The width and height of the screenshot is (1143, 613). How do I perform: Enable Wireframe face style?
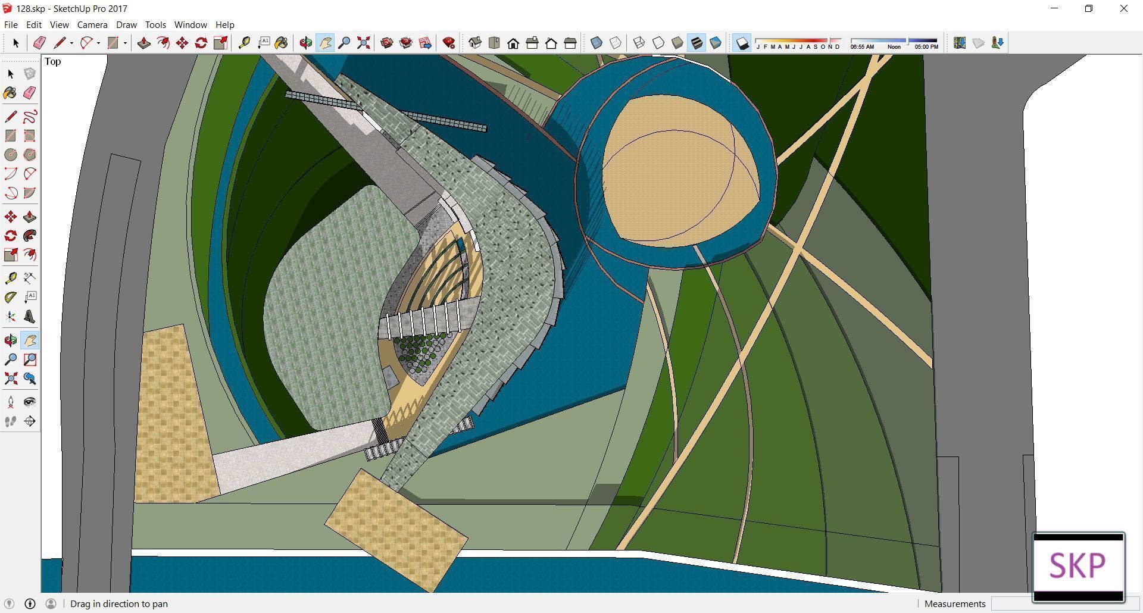click(639, 43)
